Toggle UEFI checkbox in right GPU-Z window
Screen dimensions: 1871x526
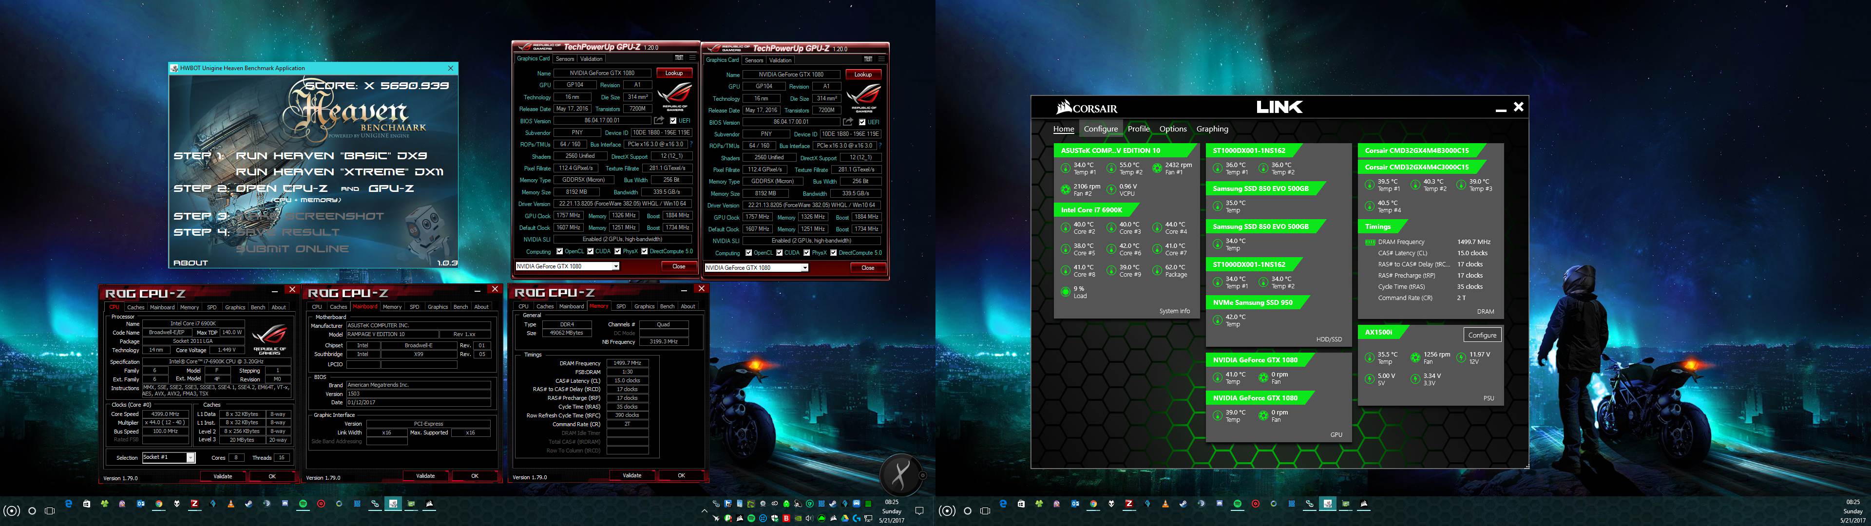click(x=862, y=122)
